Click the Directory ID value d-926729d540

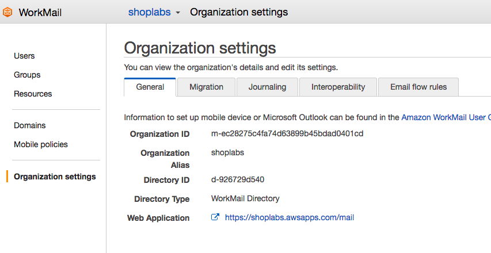(238, 179)
